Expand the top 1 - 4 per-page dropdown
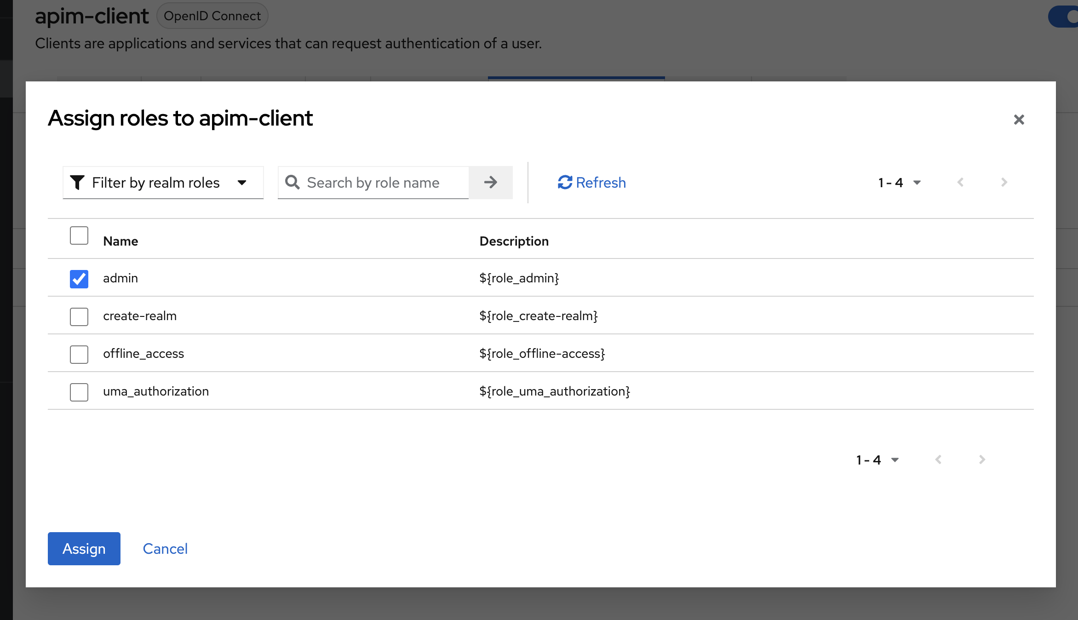The image size is (1078, 620). pyautogui.click(x=899, y=183)
